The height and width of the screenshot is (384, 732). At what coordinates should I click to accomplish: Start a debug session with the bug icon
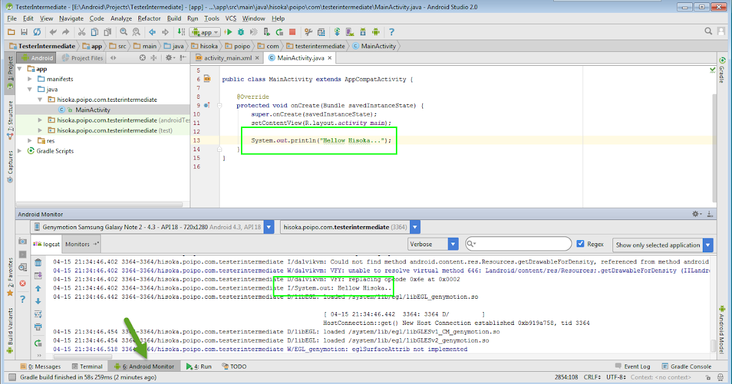[240, 32]
